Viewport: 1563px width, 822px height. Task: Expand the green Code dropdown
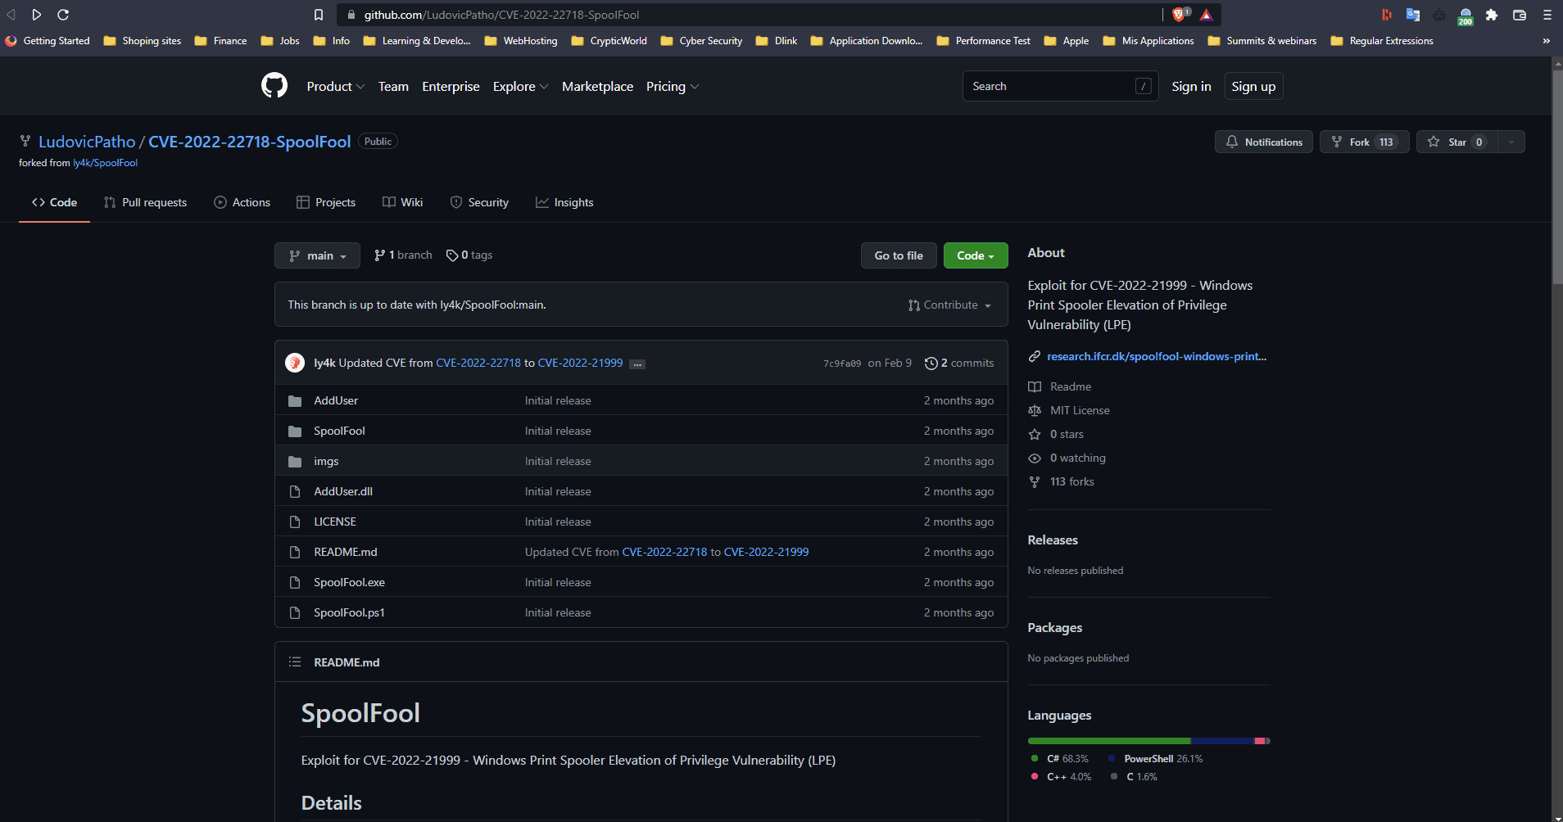[x=976, y=255]
